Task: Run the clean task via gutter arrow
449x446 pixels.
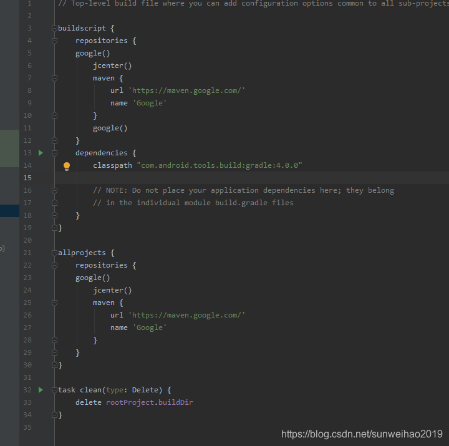Action: point(41,390)
